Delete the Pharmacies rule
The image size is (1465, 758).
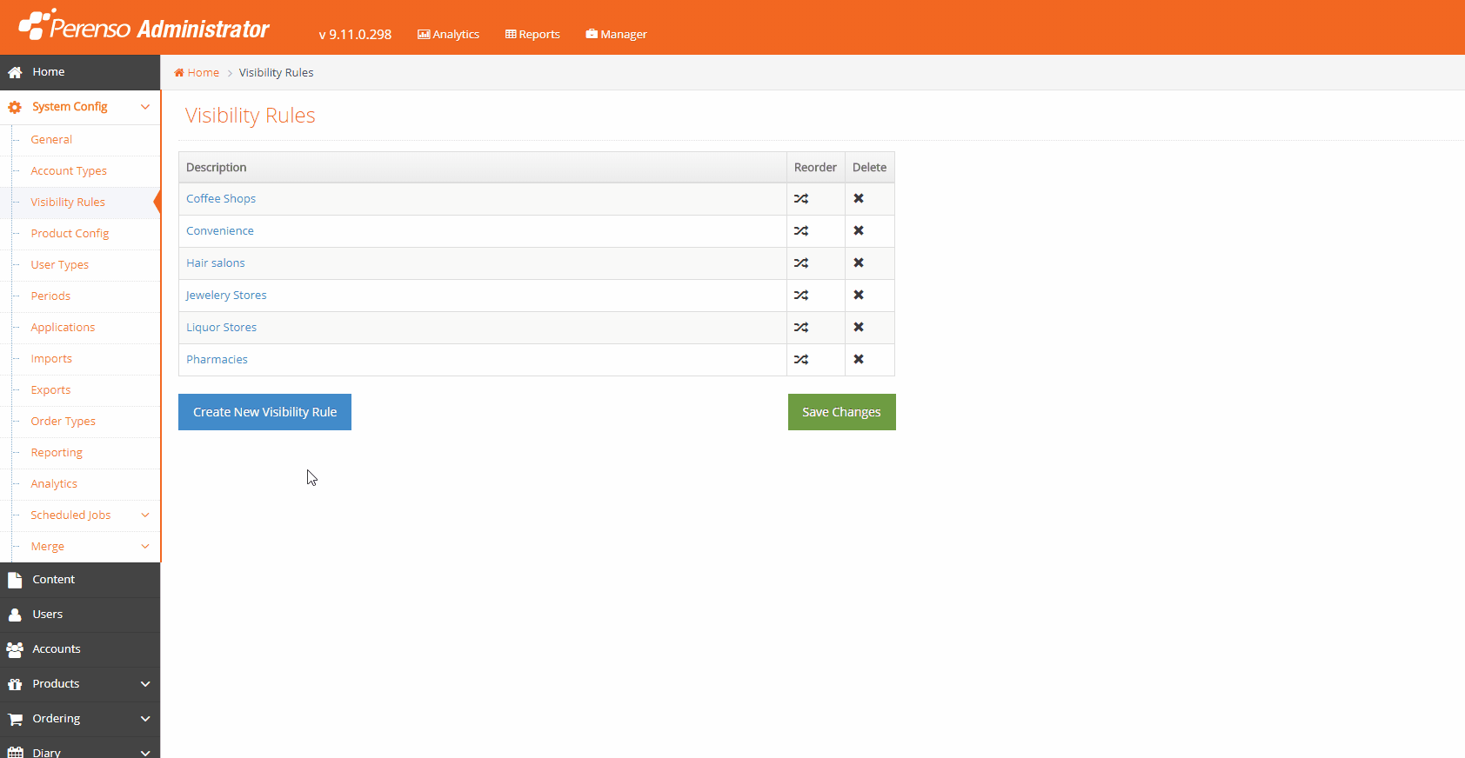click(859, 360)
